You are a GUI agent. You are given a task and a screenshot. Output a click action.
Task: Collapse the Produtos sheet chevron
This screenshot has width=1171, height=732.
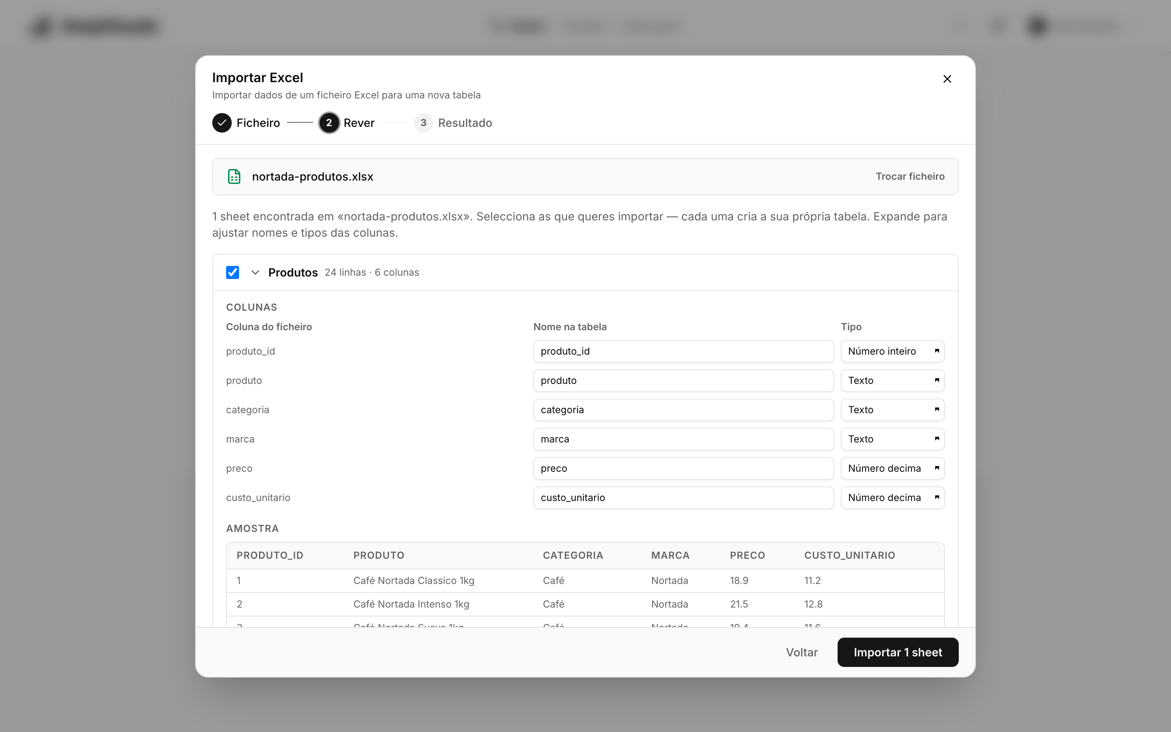tap(255, 272)
